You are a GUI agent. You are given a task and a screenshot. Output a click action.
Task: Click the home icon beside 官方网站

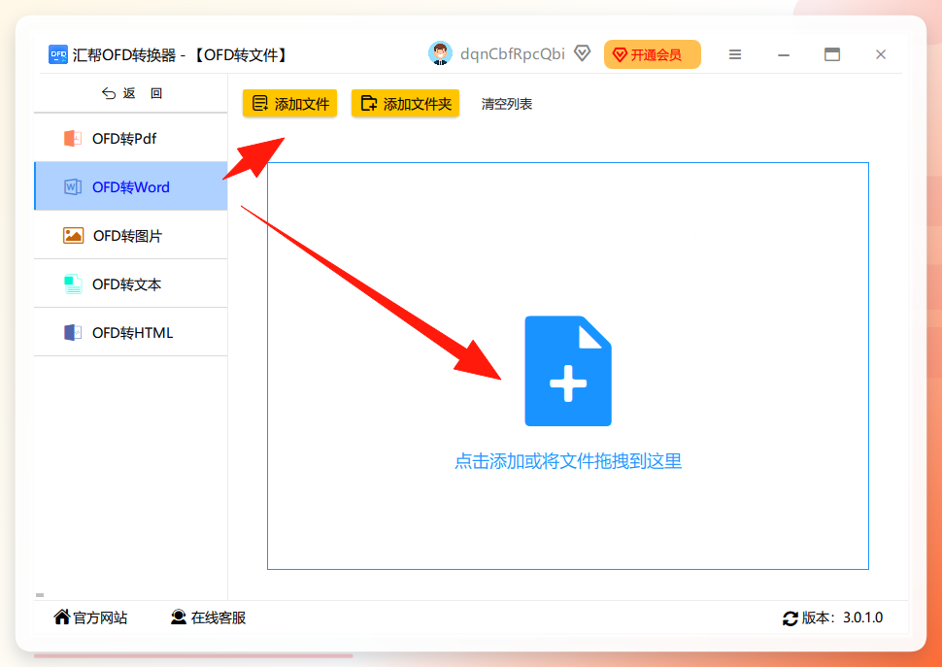[x=61, y=617]
